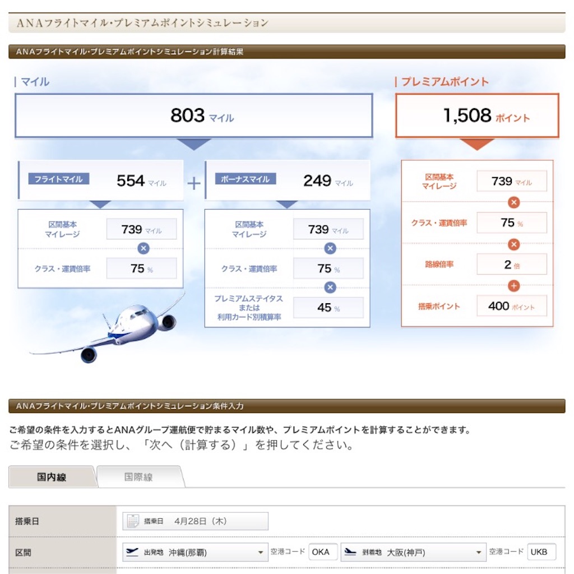Image resolution: width=574 pixels, height=574 pixels.
Task: Click プレミアムステイタスまたは利用カード別積算率 label
Action: click(249, 308)
